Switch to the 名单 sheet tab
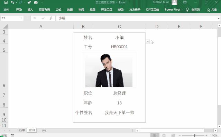Screen dimensions: 221x137 pos(22,130)
